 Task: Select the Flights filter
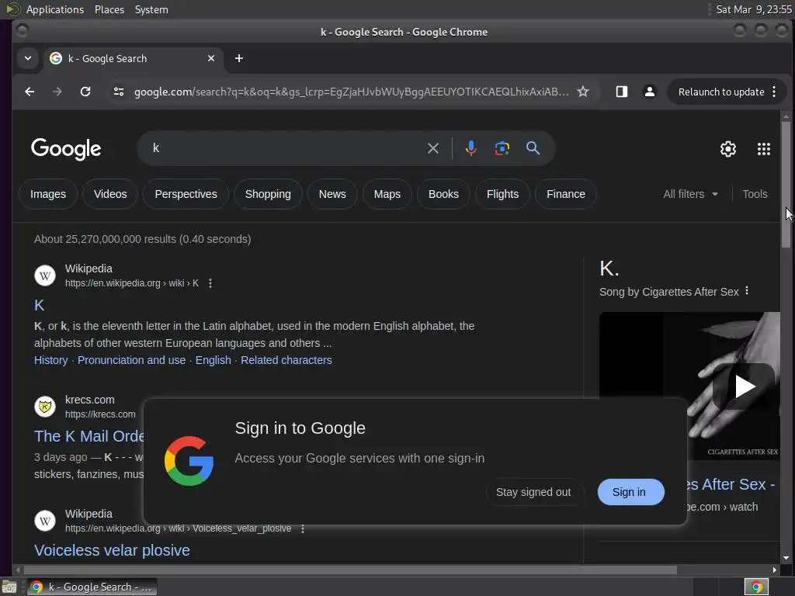pyautogui.click(x=502, y=194)
